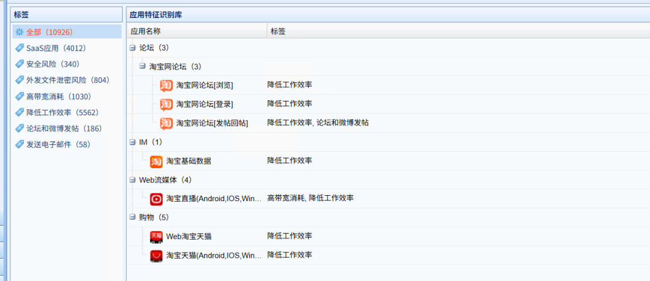Click the tag icon beside 高带宽消耗
650x281 pixels.
click(19, 97)
